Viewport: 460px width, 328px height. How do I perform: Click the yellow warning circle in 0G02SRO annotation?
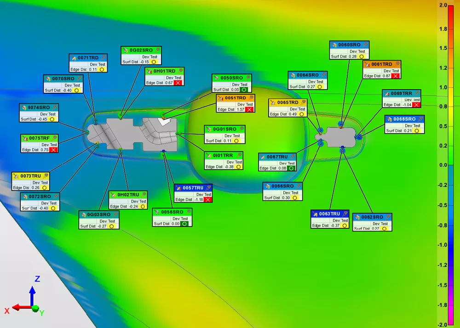(x=154, y=62)
